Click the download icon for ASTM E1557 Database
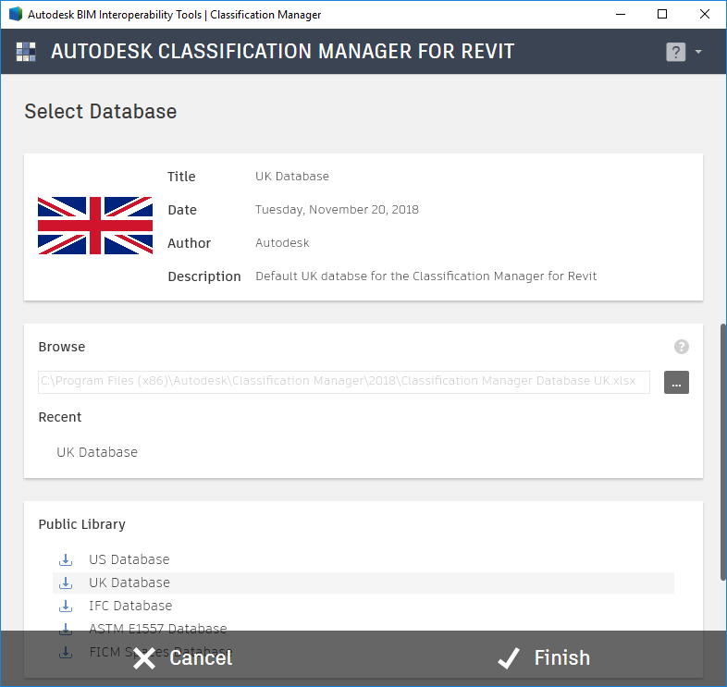The width and height of the screenshot is (727, 687). [x=66, y=629]
